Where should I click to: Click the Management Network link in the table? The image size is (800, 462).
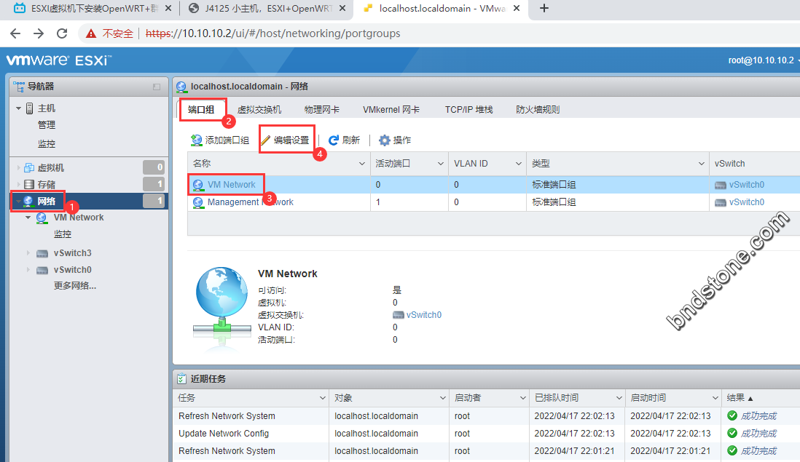pyautogui.click(x=250, y=202)
